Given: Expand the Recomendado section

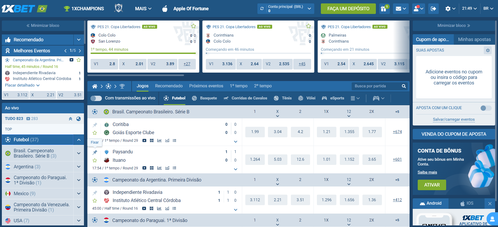Looking at the screenshot, I should tap(79, 40).
